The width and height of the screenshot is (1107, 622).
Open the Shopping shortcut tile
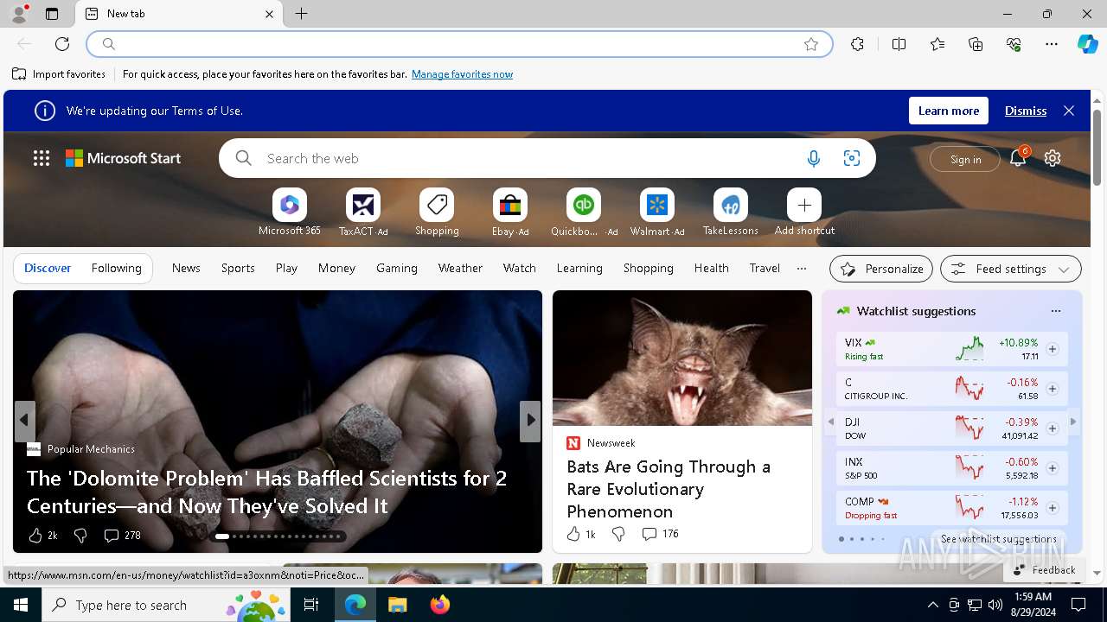tap(437, 206)
